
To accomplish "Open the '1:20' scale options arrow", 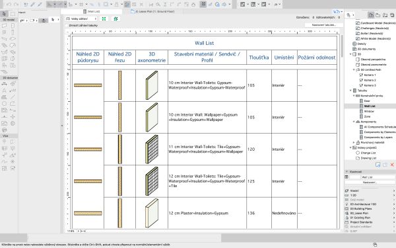I will [x=394, y=195].
